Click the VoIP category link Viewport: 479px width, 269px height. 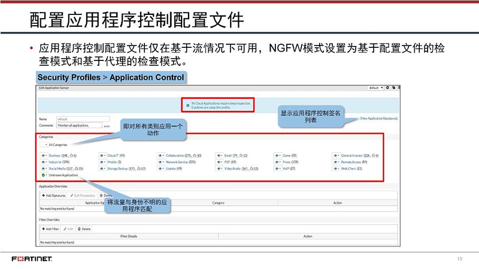click(x=286, y=169)
